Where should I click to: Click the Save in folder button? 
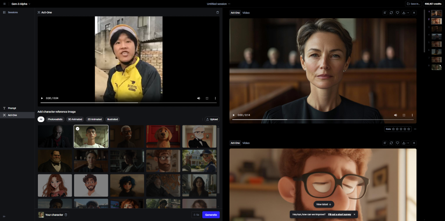click(413, 4)
